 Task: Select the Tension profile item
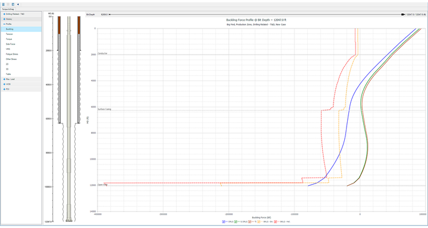21,34
